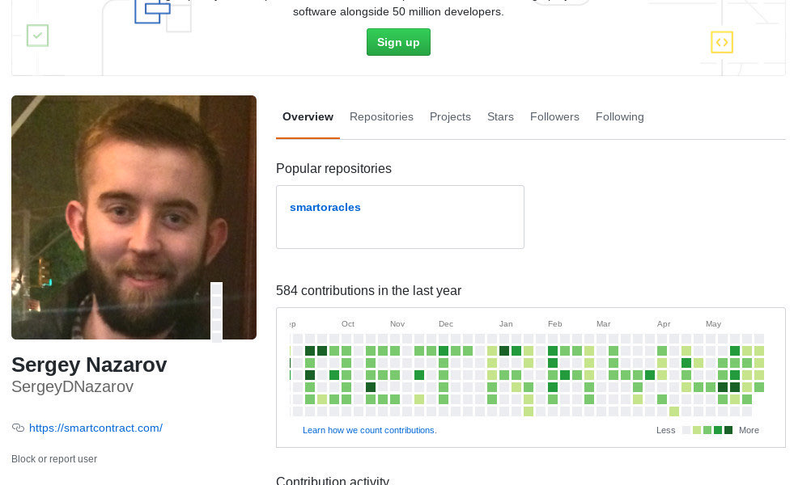Open the smartoracles repository link

(x=325, y=208)
